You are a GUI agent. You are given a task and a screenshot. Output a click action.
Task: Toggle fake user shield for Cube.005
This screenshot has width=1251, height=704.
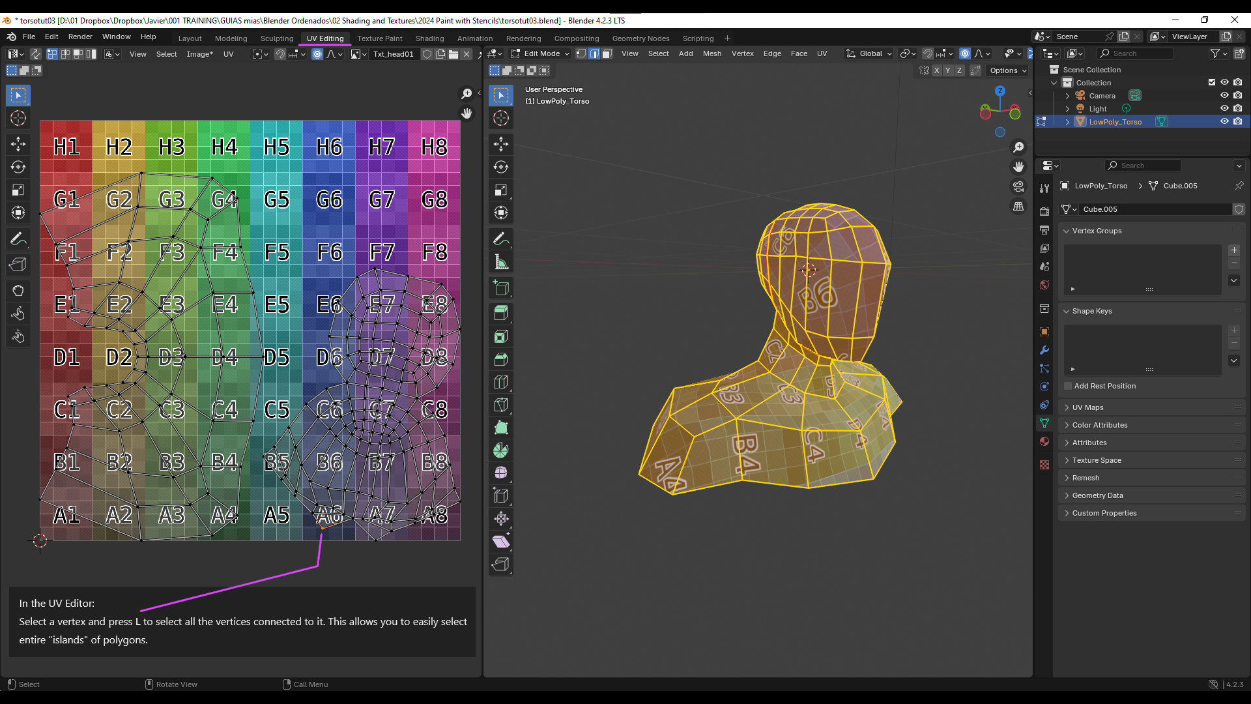tap(1239, 209)
